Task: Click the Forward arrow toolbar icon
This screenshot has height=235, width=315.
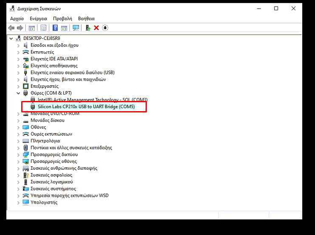Action: (x=20, y=28)
